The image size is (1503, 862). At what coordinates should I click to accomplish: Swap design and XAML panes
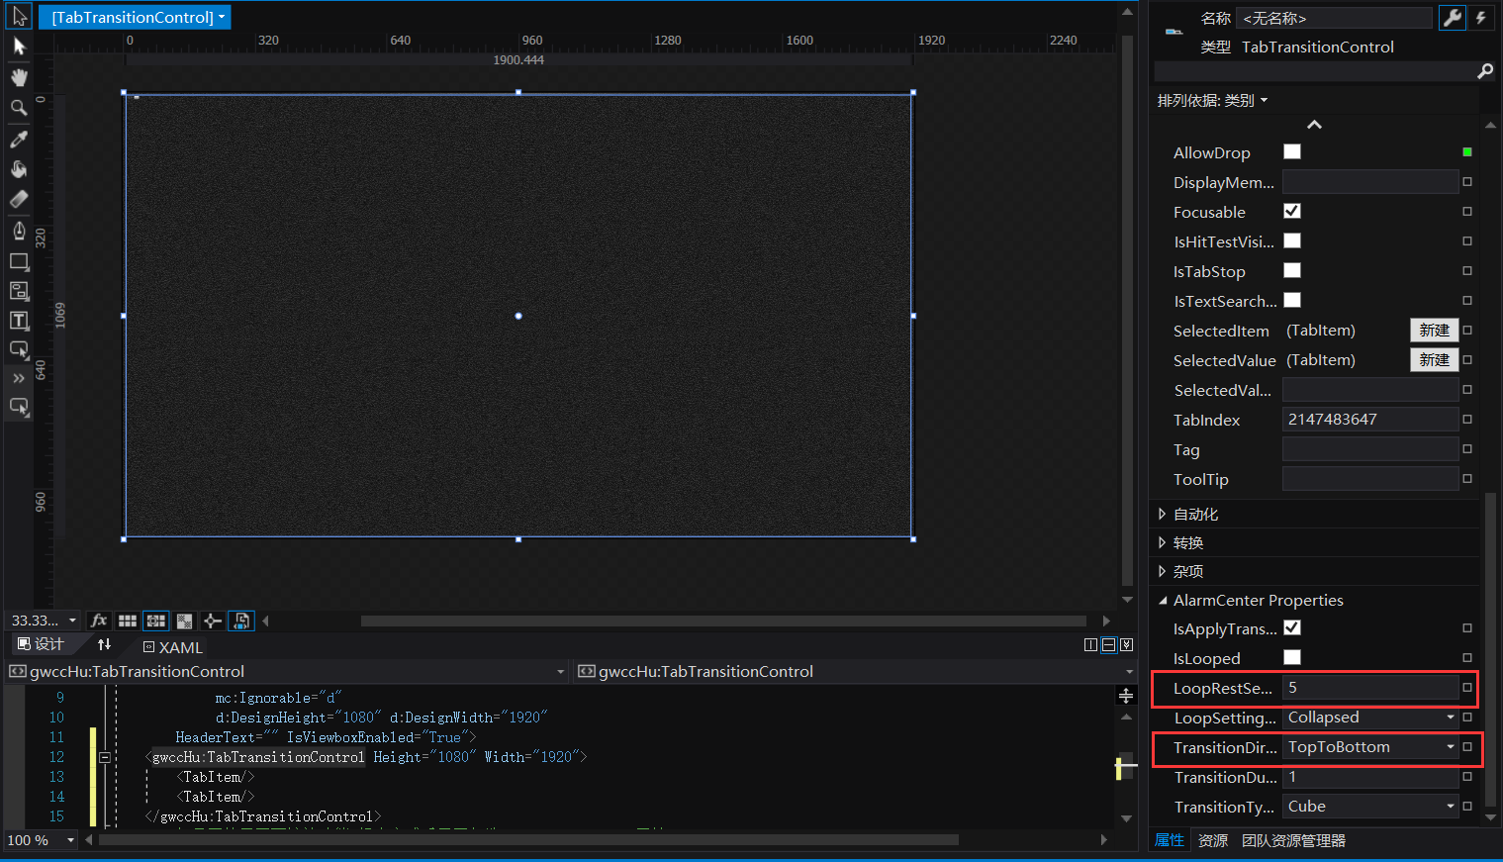[x=104, y=645]
